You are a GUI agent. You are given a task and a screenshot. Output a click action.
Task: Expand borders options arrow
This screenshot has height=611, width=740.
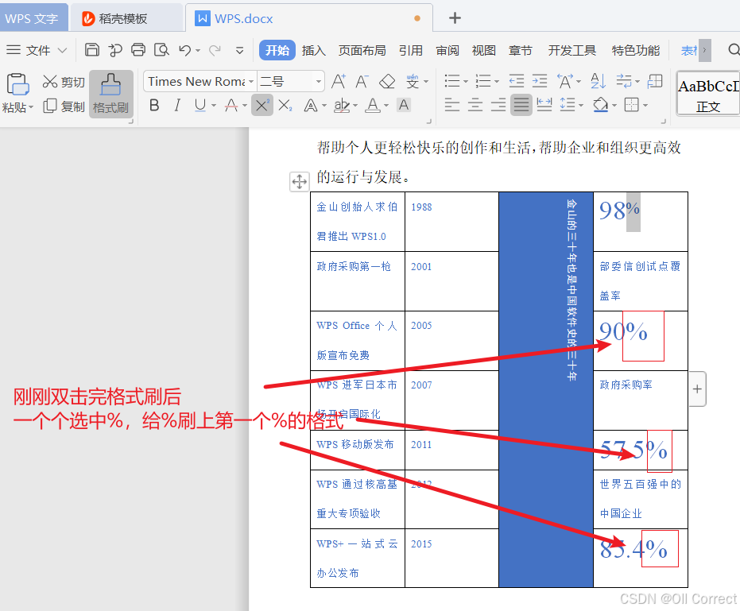(645, 105)
